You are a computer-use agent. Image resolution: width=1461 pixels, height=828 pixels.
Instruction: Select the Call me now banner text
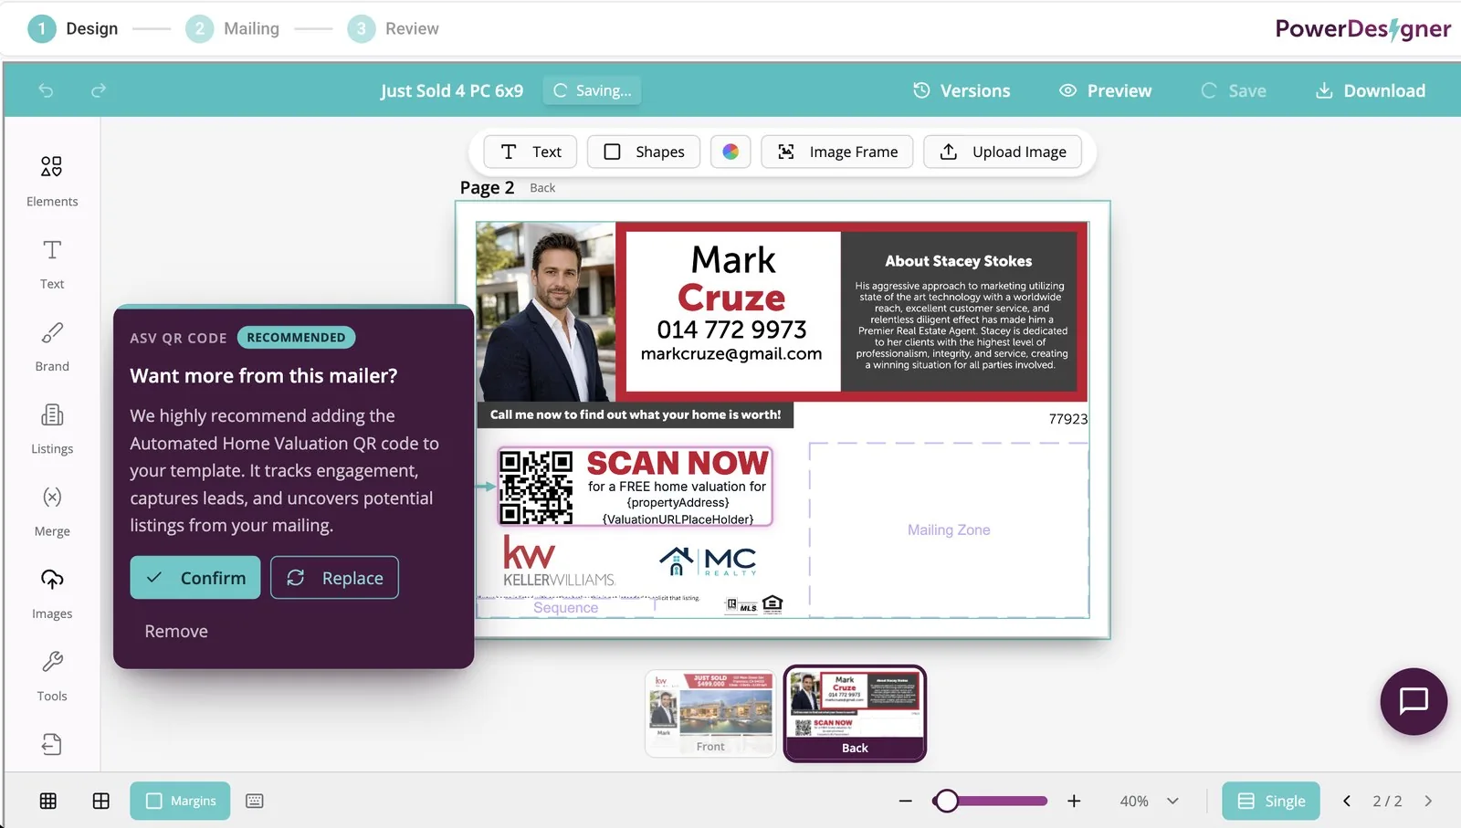(x=636, y=414)
